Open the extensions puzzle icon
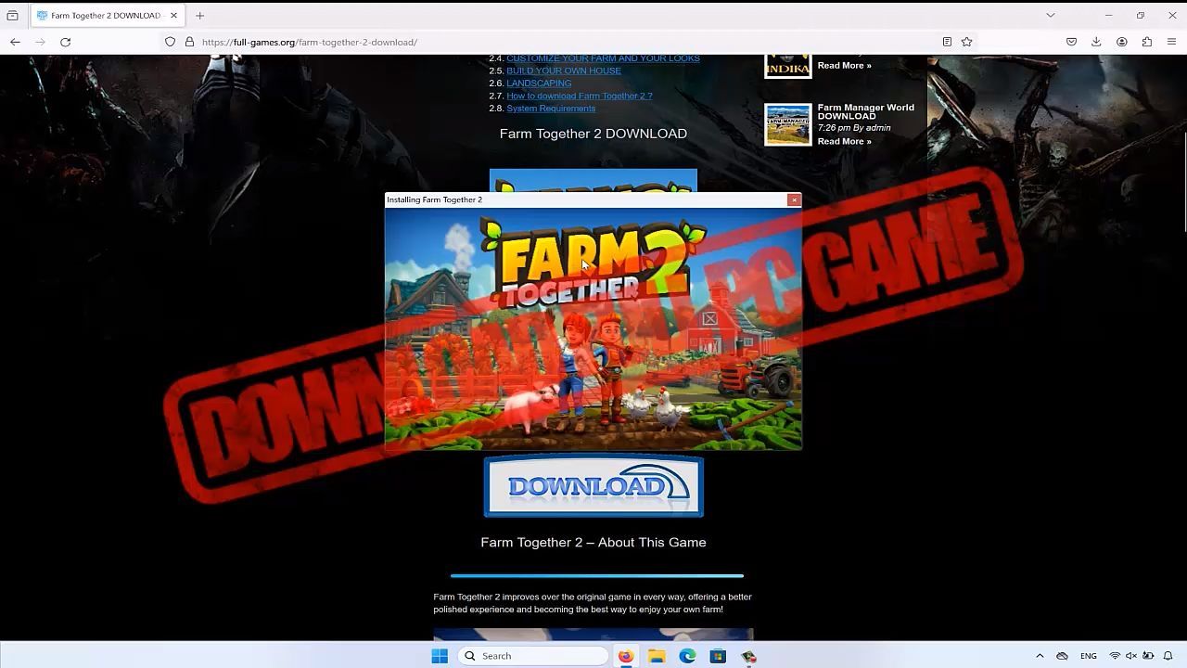The image size is (1187, 668). point(1147,42)
